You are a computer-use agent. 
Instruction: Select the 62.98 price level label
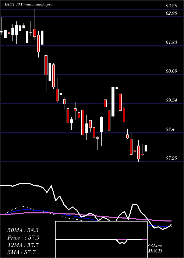click(171, 13)
